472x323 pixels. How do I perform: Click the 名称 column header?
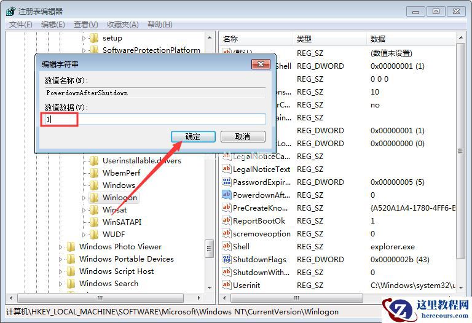click(256, 39)
